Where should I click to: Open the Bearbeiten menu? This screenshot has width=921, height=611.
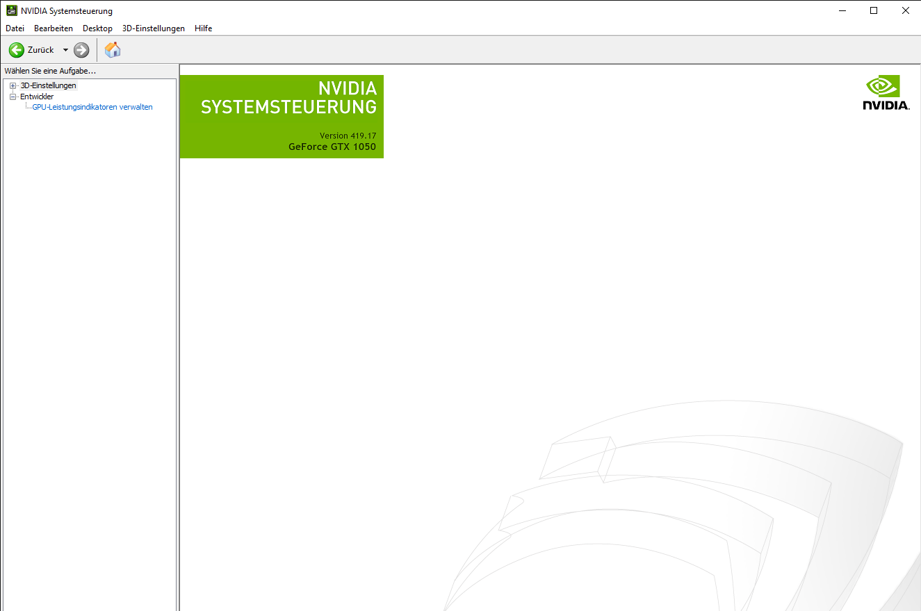point(54,28)
